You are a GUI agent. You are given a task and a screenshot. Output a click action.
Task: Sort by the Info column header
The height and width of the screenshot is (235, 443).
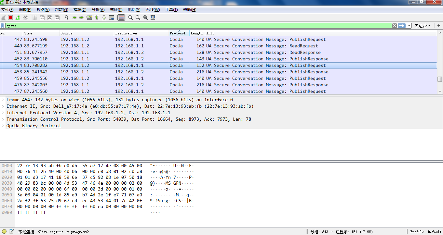[321, 33]
